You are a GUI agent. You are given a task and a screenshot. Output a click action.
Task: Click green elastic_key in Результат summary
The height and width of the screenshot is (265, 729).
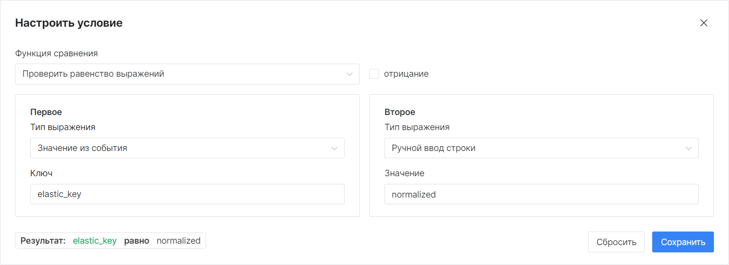point(95,241)
